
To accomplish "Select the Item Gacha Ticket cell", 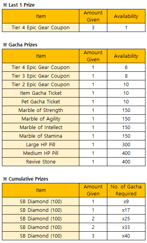I will 41,93.
